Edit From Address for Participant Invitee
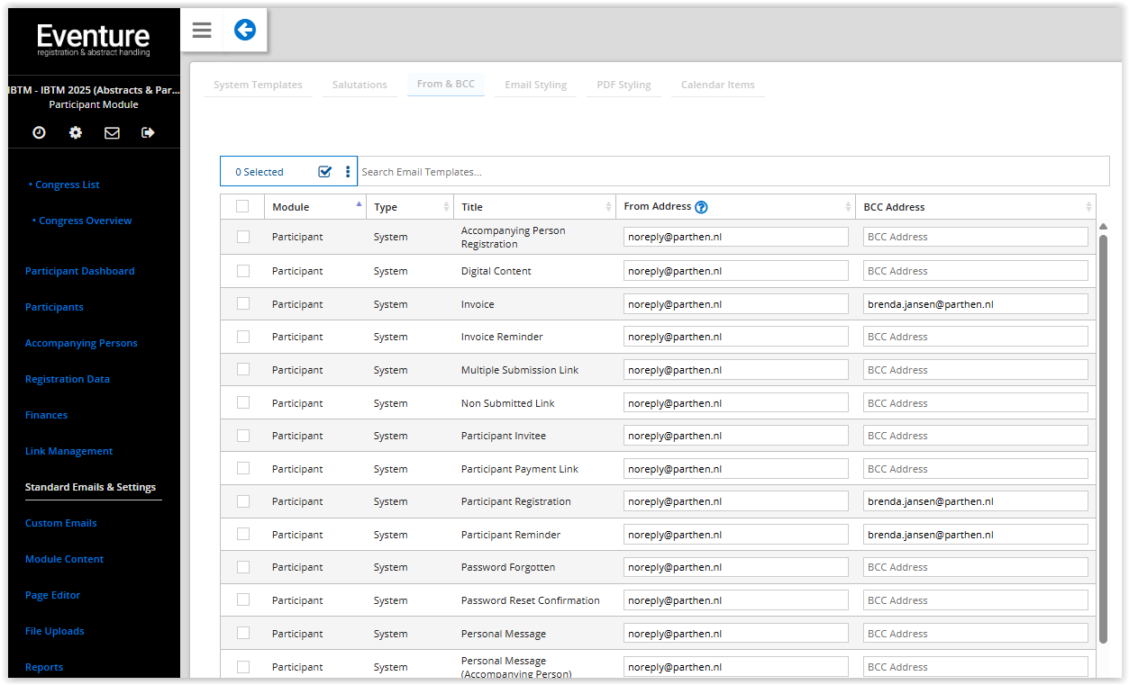Image resolution: width=1129 pixels, height=685 pixels. pos(736,435)
